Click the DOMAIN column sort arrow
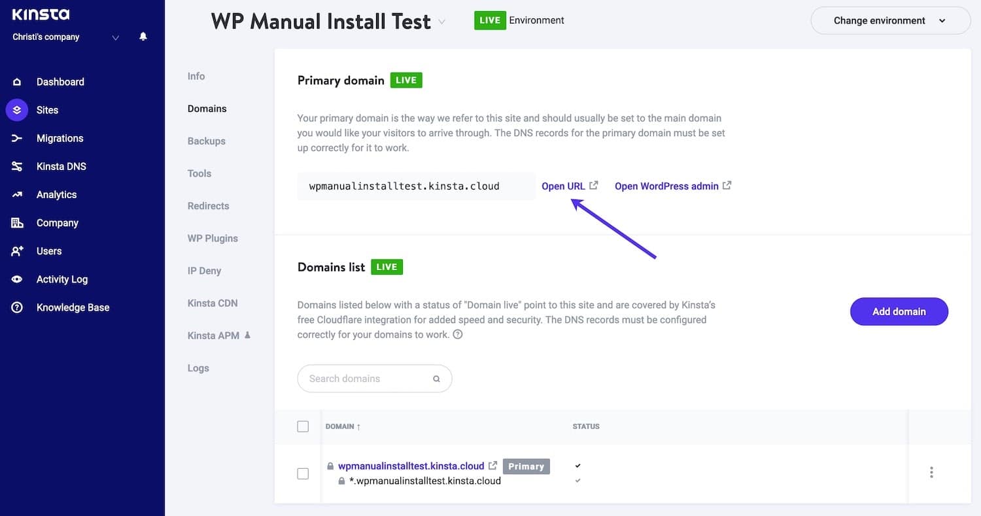The width and height of the screenshot is (981, 516). click(x=358, y=426)
